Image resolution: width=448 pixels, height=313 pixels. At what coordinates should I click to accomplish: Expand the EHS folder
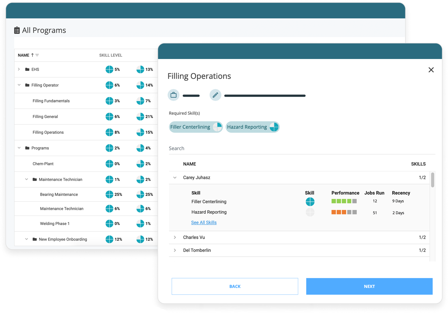pos(19,69)
